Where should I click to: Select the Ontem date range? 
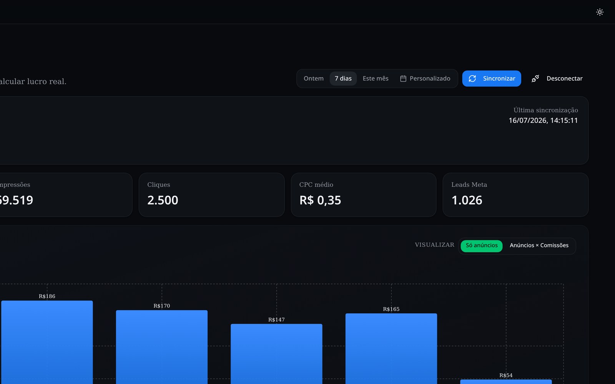click(314, 78)
